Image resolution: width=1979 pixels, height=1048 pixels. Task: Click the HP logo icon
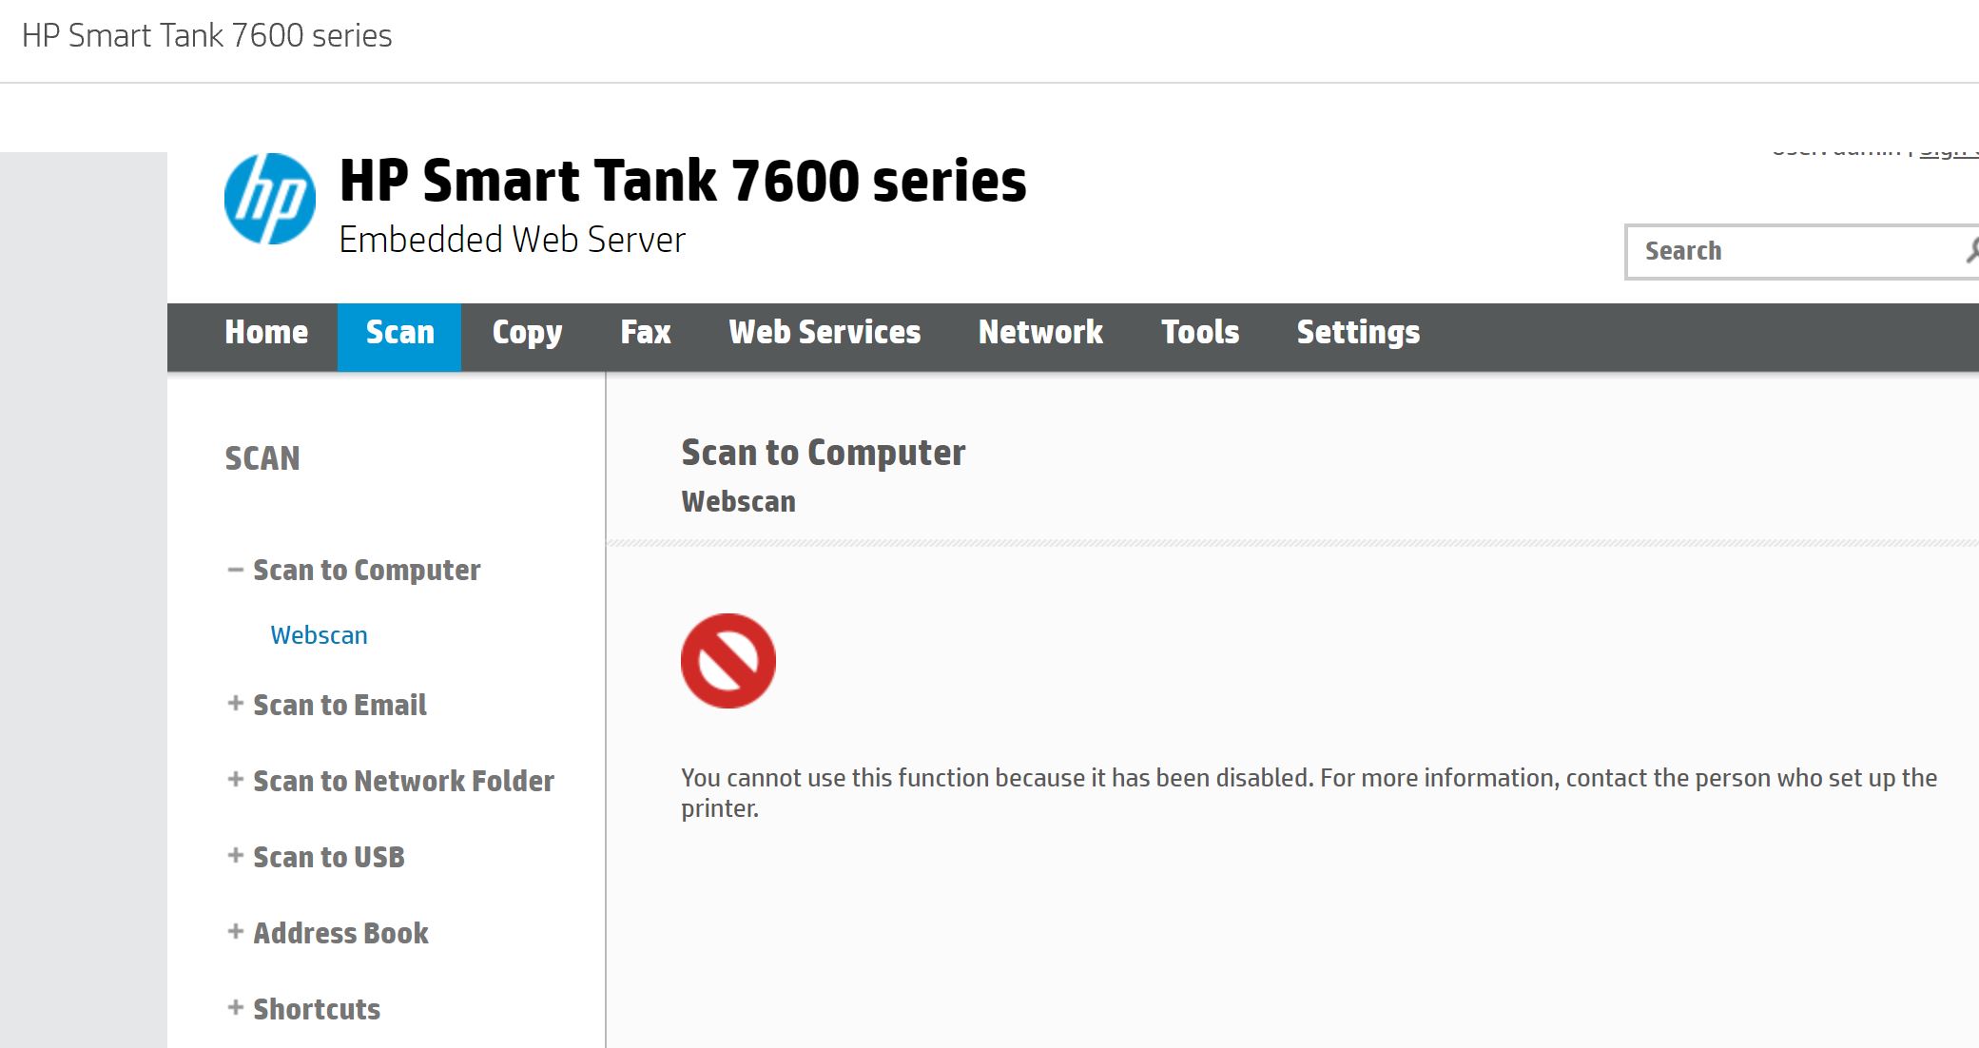click(x=270, y=199)
